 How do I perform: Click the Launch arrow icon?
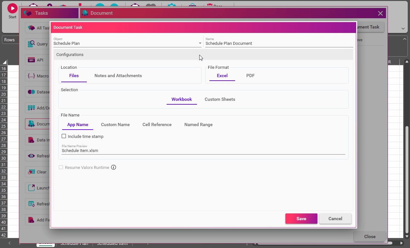click(31, 188)
